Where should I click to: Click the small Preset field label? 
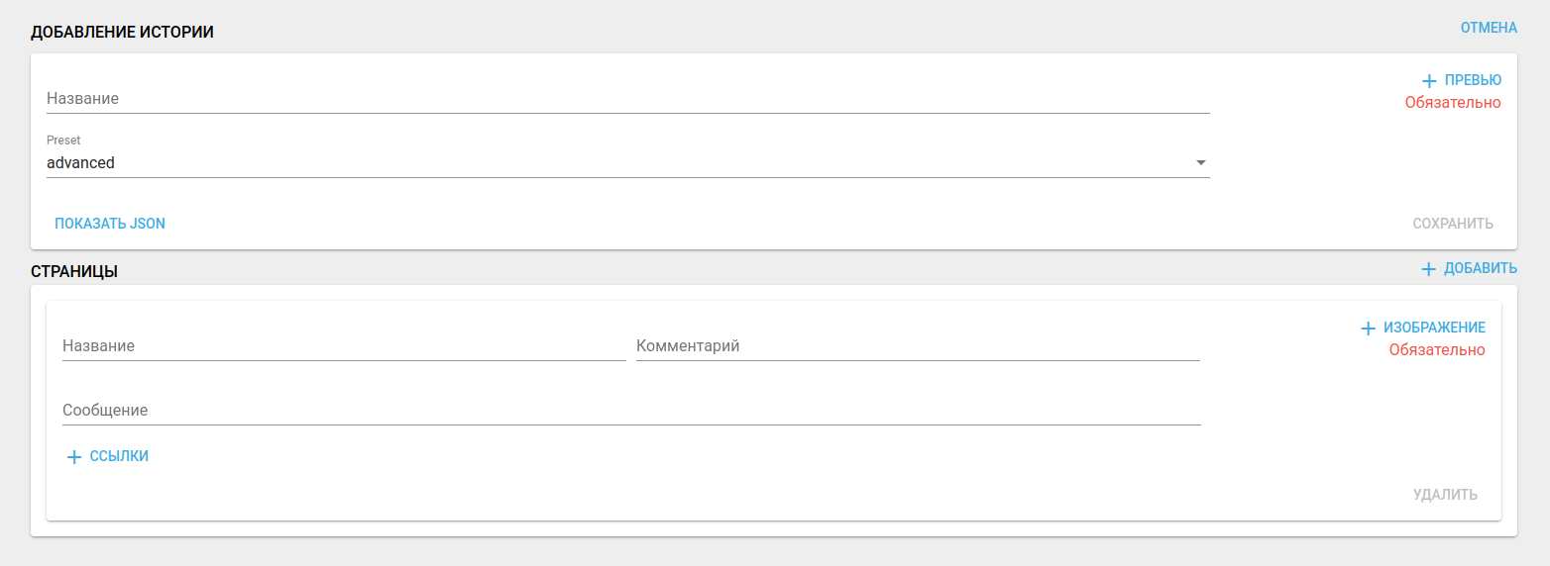click(x=63, y=141)
